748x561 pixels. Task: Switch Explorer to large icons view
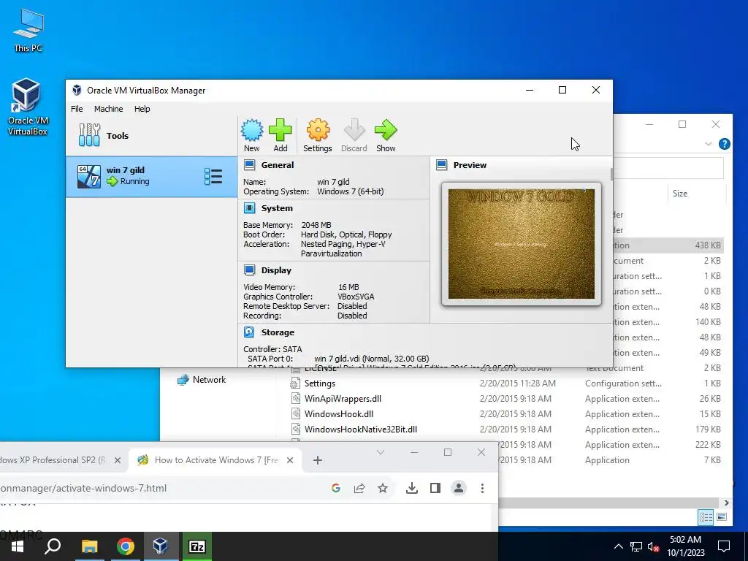click(x=722, y=517)
